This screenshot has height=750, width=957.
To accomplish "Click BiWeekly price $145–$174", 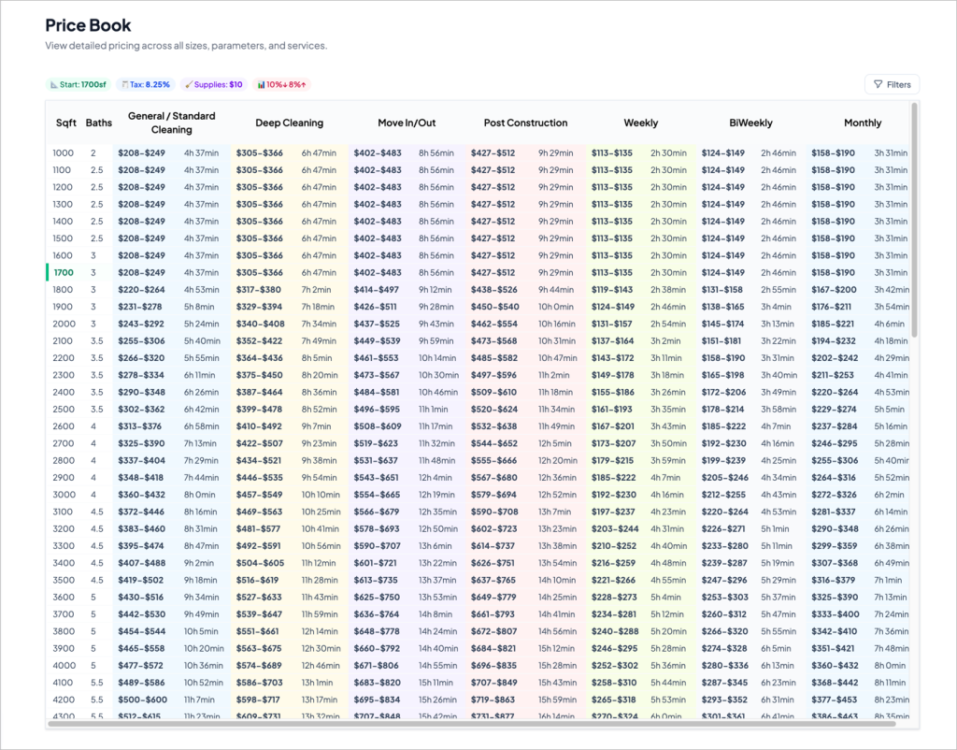I will [x=722, y=324].
